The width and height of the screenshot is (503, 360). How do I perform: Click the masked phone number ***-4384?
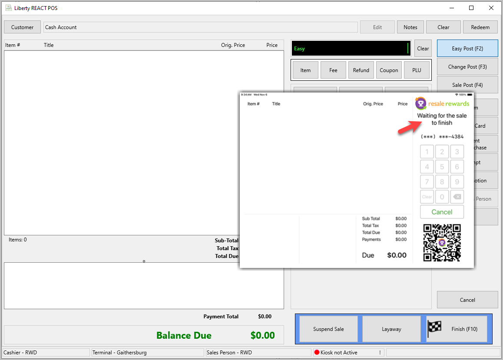point(442,136)
